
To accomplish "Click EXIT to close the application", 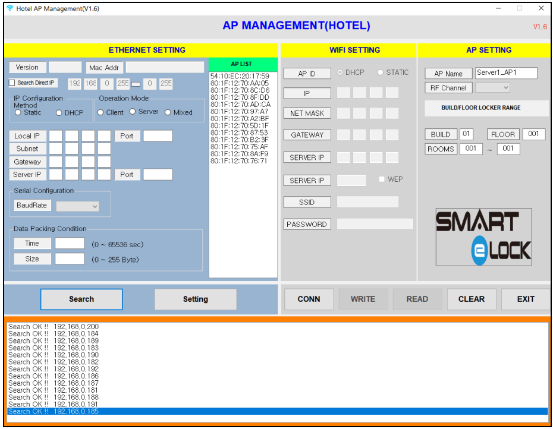I will point(525,299).
